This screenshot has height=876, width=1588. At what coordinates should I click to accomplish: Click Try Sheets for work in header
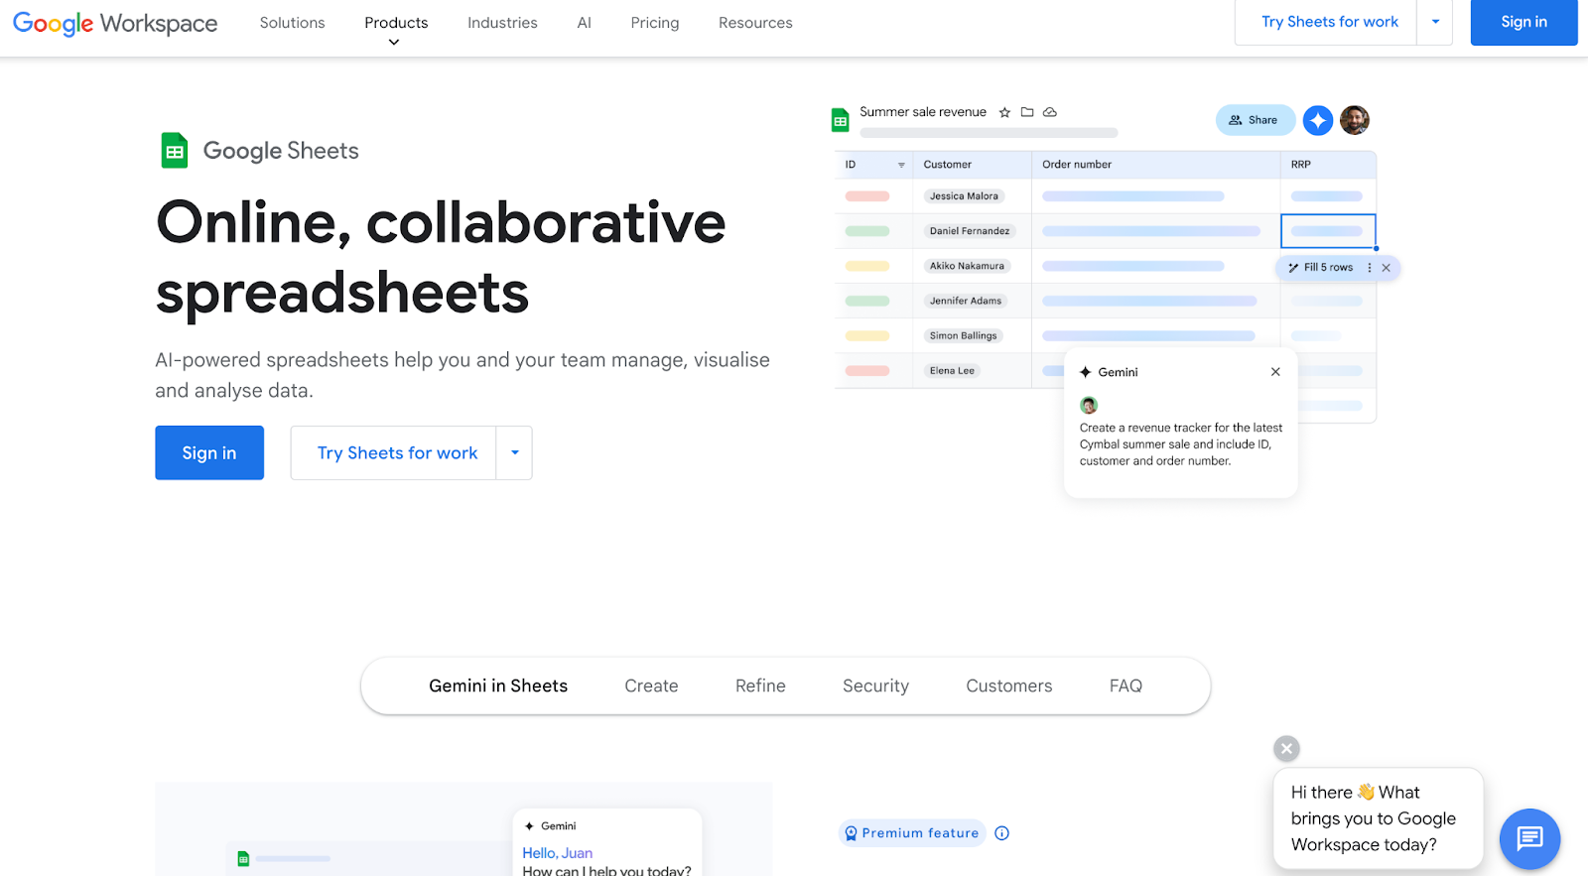(1329, 22)
